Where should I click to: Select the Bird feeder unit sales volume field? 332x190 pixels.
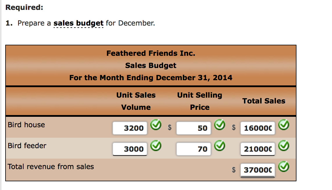(130, 149)
